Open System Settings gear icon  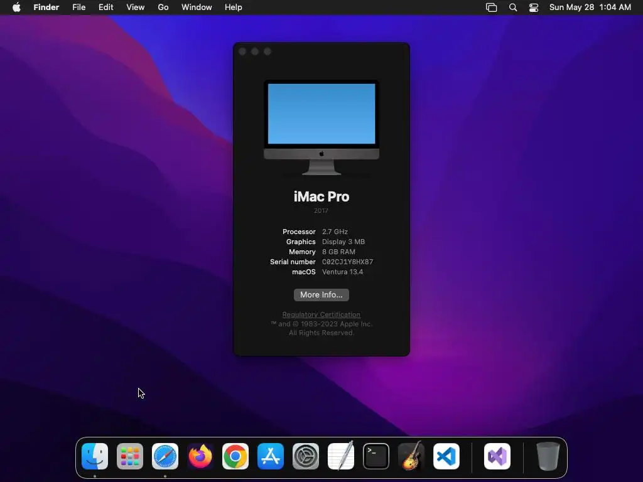coord(306,456)
